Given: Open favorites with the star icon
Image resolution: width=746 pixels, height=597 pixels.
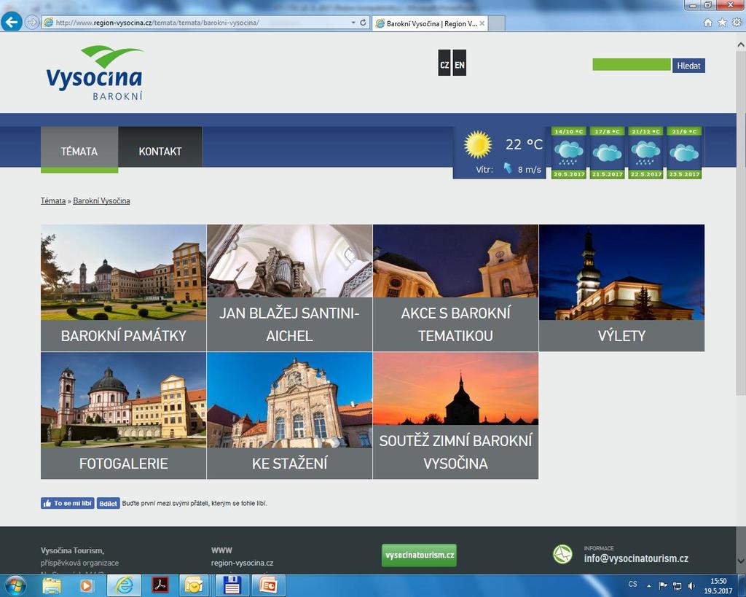Looking at the screenshot, I should pyautogui.click(x=722, y=23).
